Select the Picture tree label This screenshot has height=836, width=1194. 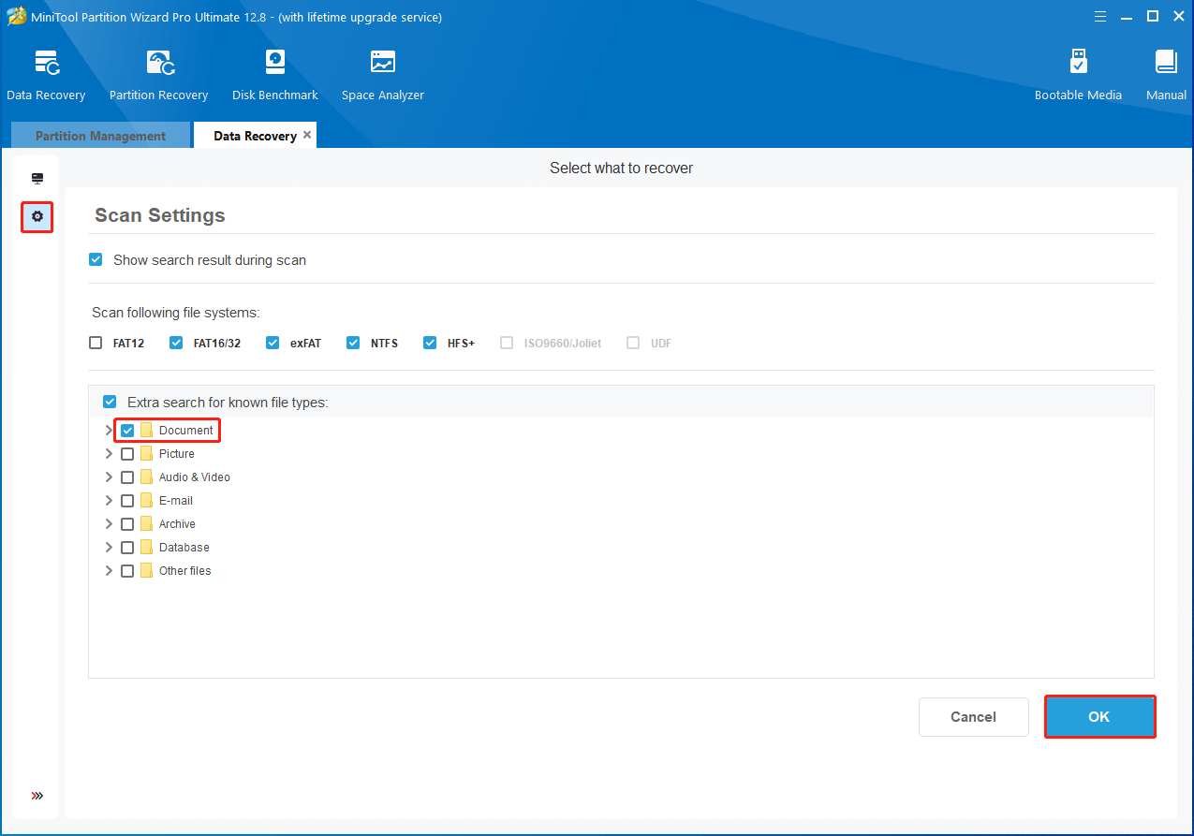(x=177, y=454)
